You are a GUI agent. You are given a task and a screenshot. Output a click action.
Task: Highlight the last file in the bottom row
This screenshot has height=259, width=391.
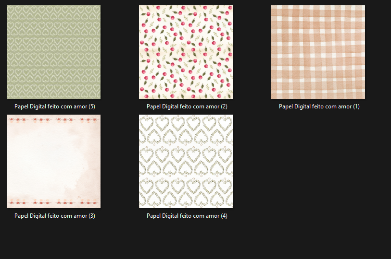pos(186,161)
